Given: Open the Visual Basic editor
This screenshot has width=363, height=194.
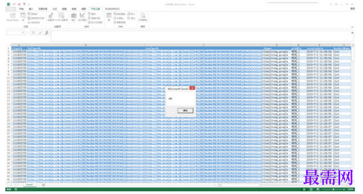Looking at the screenshot, I should click(12, 17).
